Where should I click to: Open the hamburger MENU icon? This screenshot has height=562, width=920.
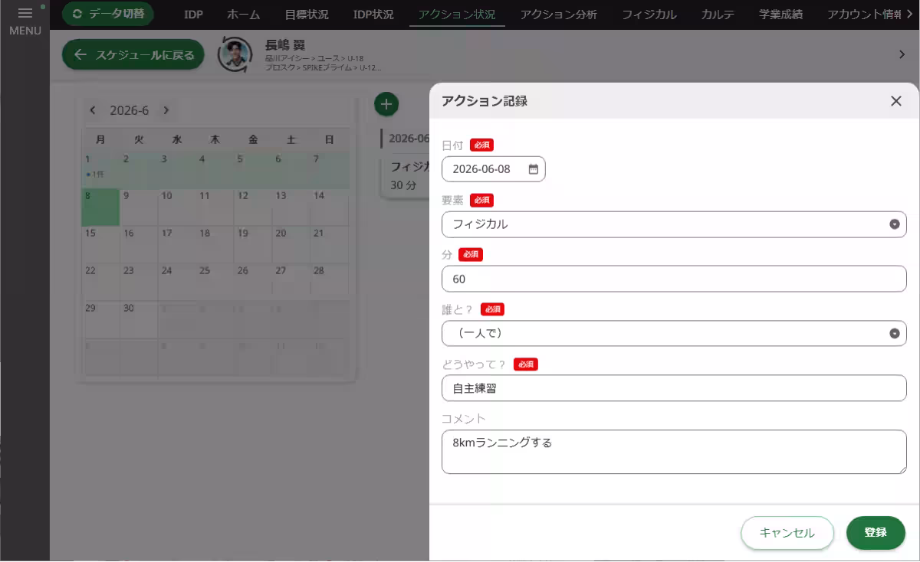pyautogui.click(x=25, y=13)
